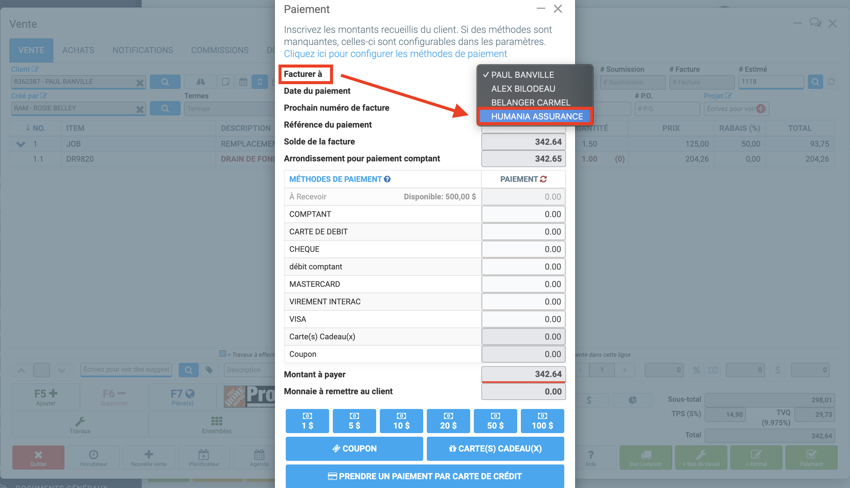The width and height of the screenshot is (850, 488).
Task: Click the search icon next to Client field
Action: 165,82
